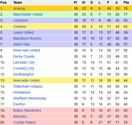
Task: Select the Liverpool team link
Action: click(x=20, y=21)
